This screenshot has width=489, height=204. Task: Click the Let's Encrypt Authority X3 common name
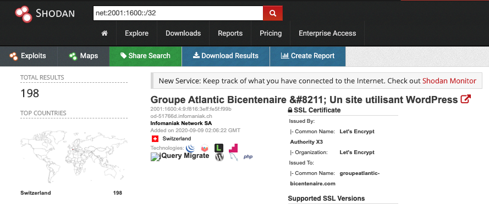click(332, 137)
